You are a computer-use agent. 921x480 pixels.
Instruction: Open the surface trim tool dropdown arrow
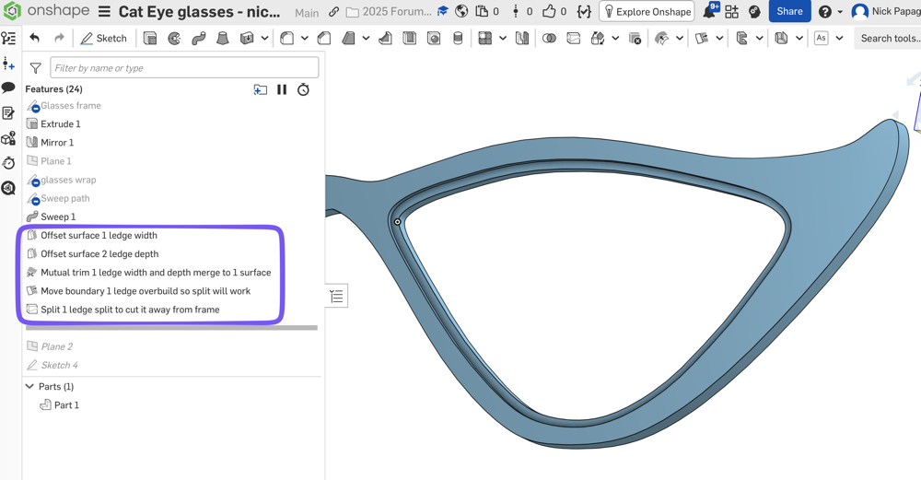point(680,39)
